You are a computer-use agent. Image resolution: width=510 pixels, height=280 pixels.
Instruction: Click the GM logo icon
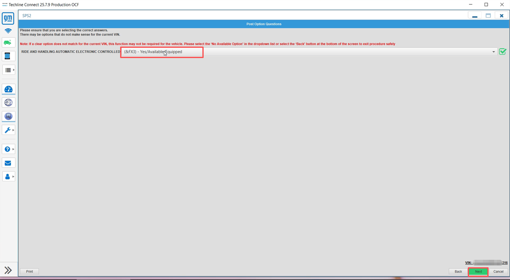[x=8, y=19]
